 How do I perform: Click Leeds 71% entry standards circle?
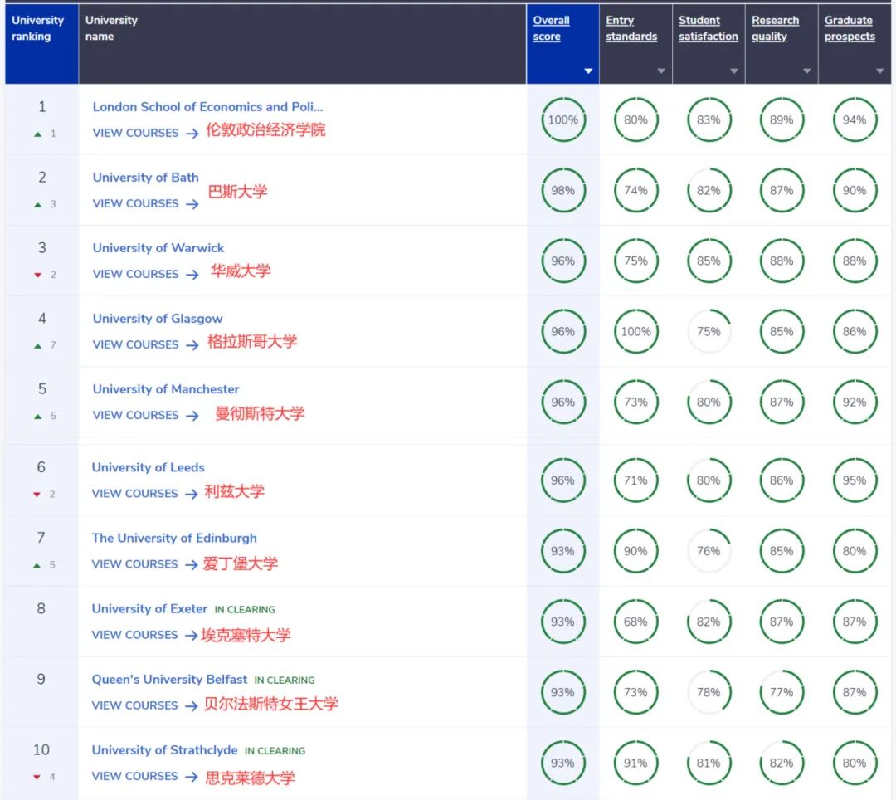(x=635, y=480)
